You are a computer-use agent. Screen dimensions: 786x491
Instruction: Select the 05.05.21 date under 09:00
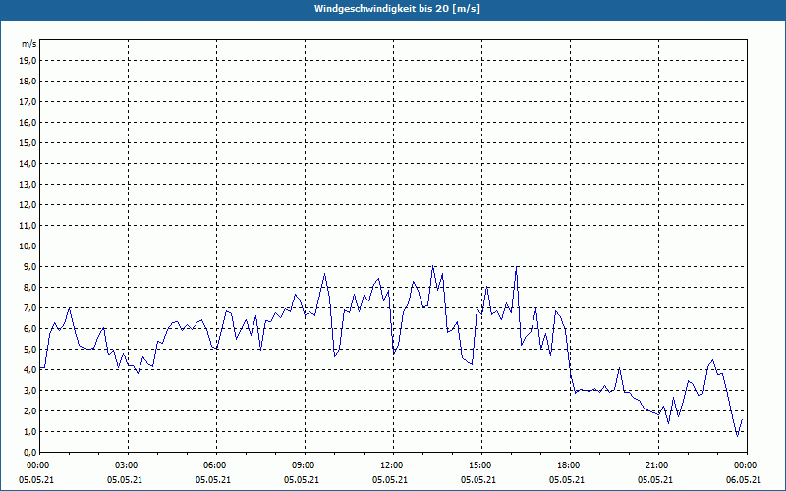click(x=302, y=480)
